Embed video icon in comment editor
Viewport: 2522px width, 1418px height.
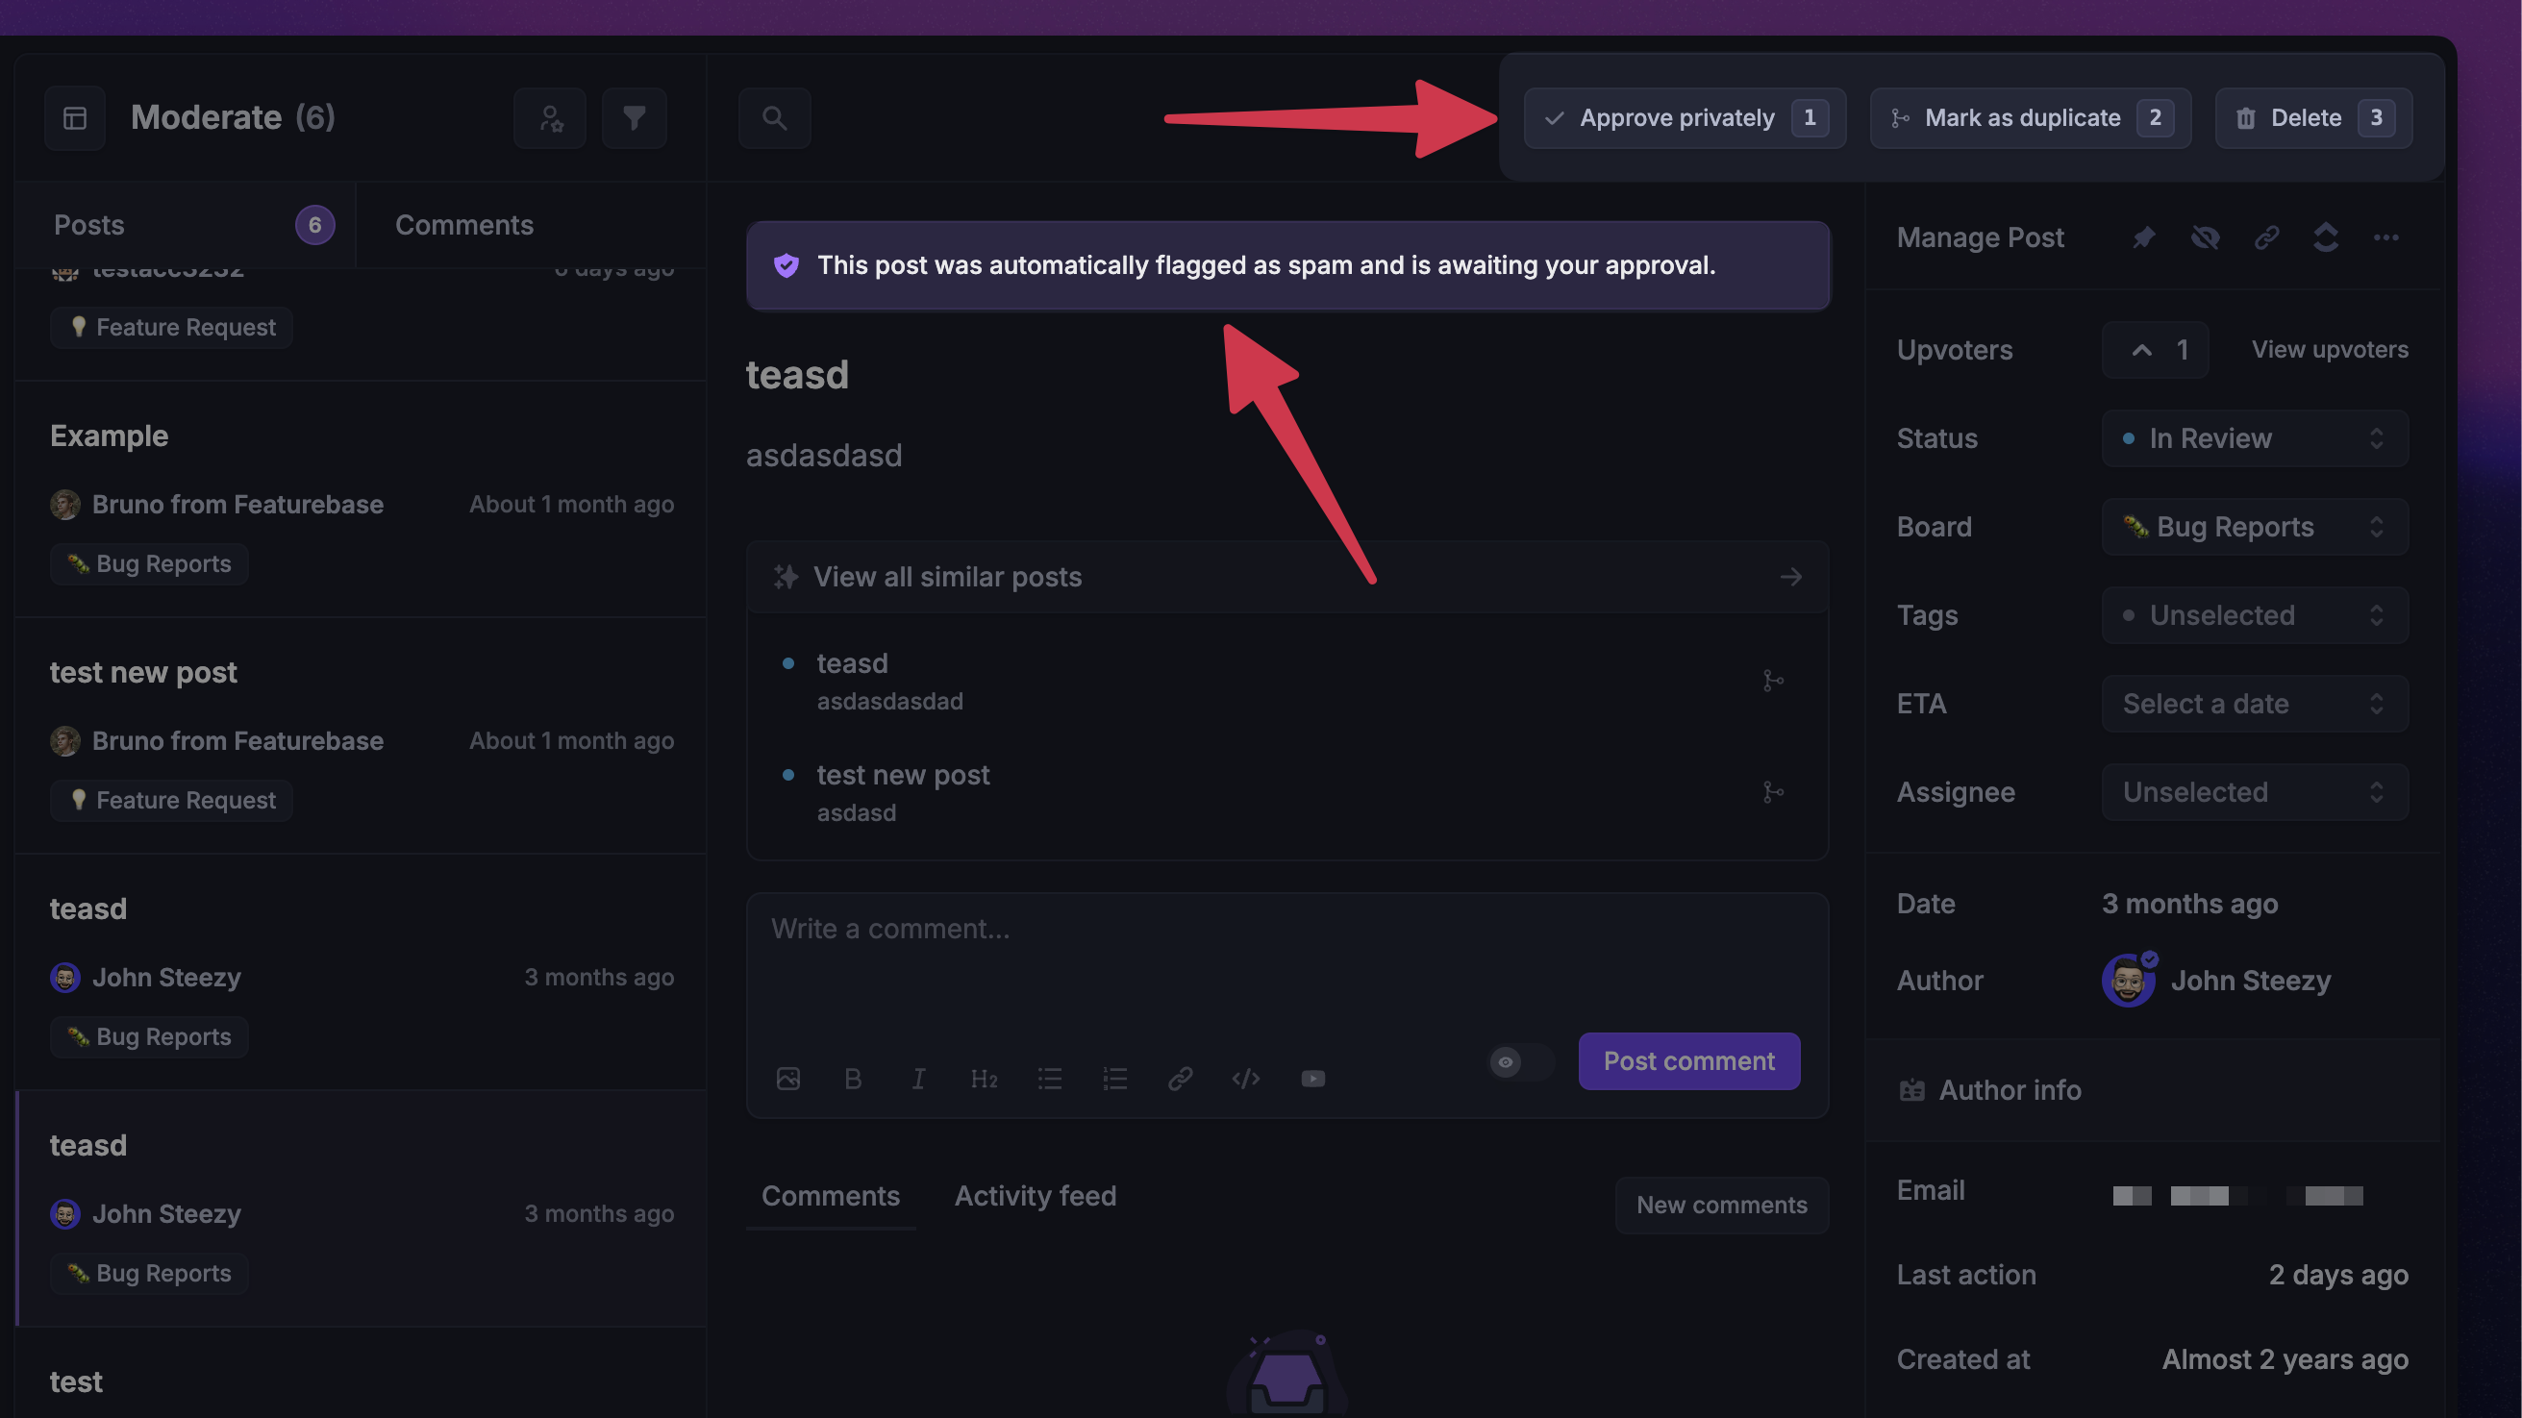click(x=1312, y=1079)
